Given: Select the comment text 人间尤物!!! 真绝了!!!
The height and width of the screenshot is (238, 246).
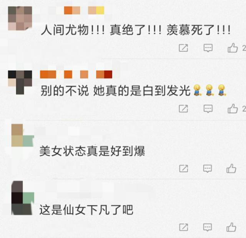Looking at the screenshot, I should click(x=101, y=30).
